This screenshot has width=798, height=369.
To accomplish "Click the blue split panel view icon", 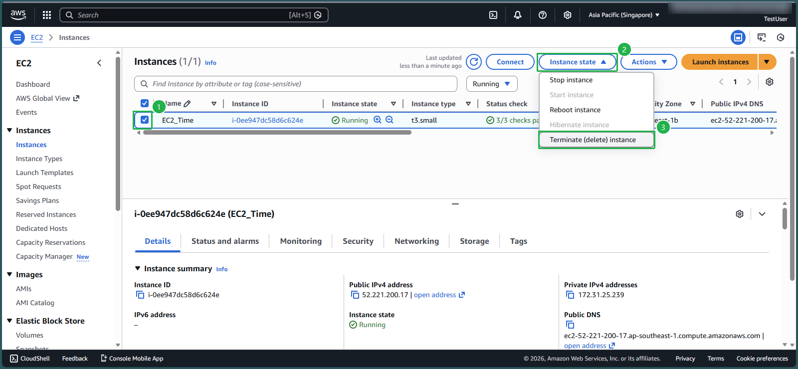I will coord(738,37).
